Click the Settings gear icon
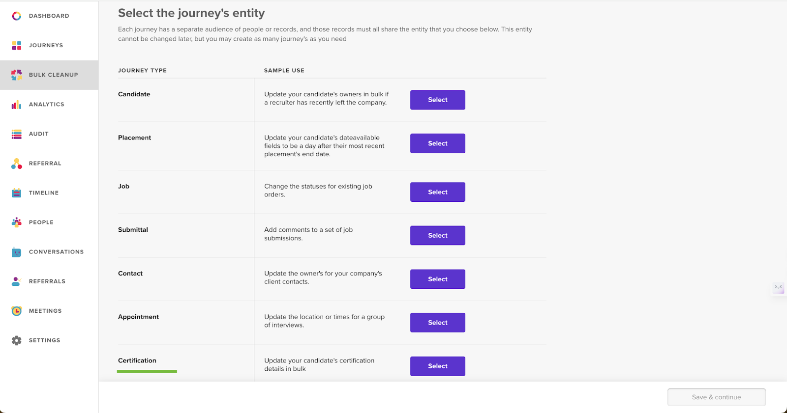Screen dimensions: 787x413 tap(17, 340)
